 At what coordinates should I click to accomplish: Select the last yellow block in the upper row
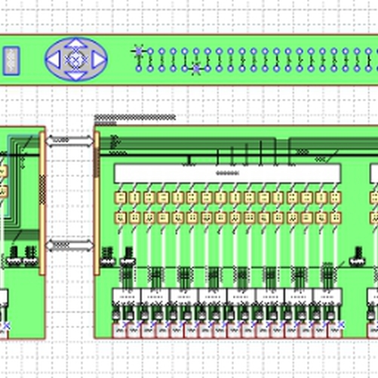335,198
